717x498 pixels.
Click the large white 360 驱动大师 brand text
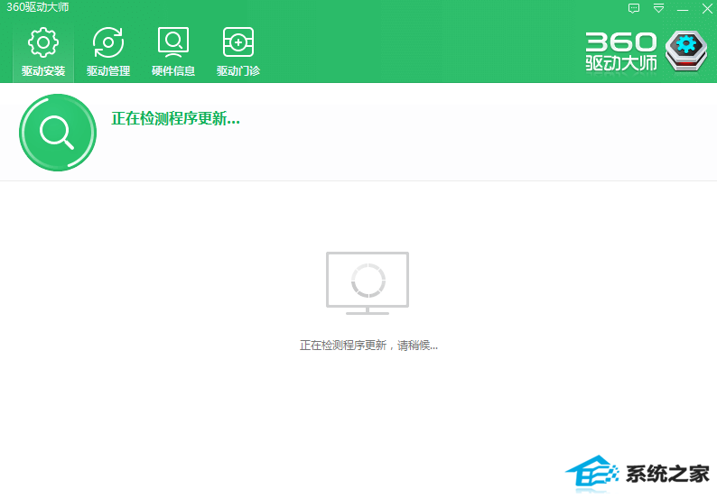click(621, 52)
